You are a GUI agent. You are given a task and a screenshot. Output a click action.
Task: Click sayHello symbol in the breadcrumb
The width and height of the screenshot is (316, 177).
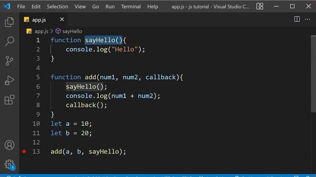69,31
